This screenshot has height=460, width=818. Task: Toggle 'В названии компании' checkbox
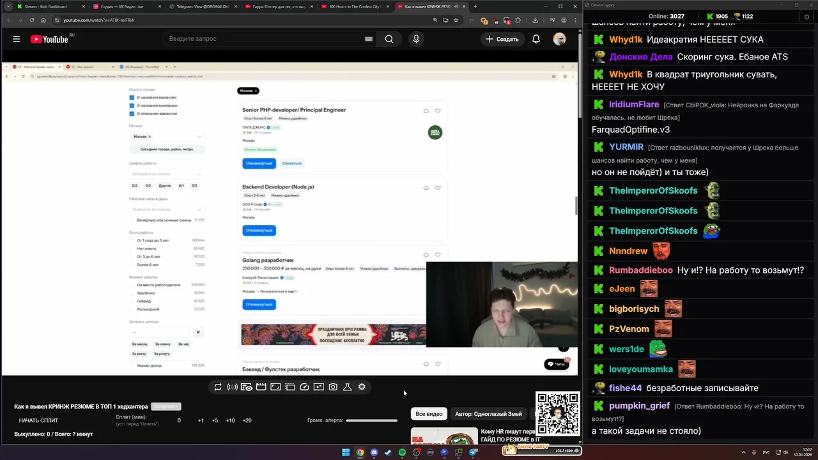(132, 105)
